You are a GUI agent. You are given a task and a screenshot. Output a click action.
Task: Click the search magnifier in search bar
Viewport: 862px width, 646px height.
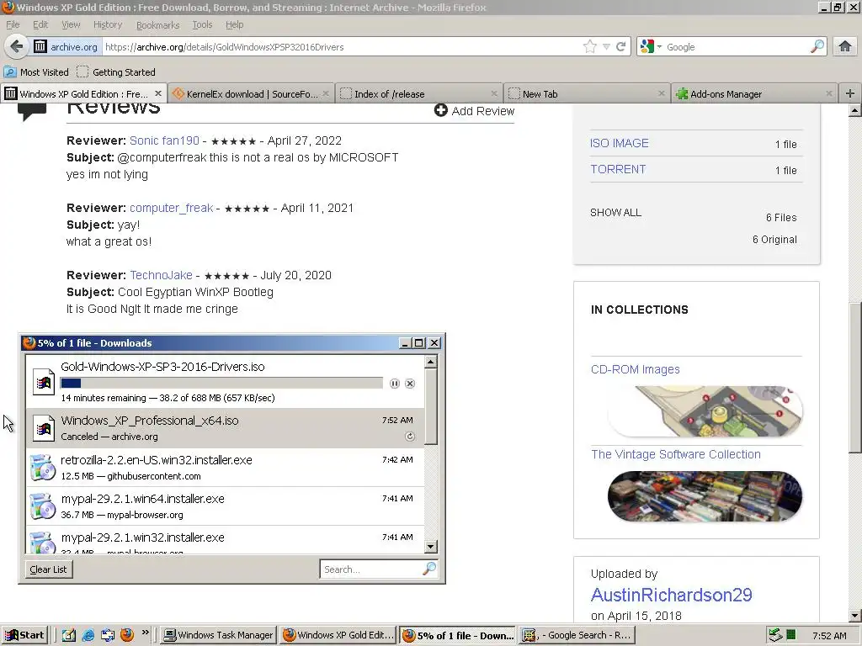coord(817,47)
